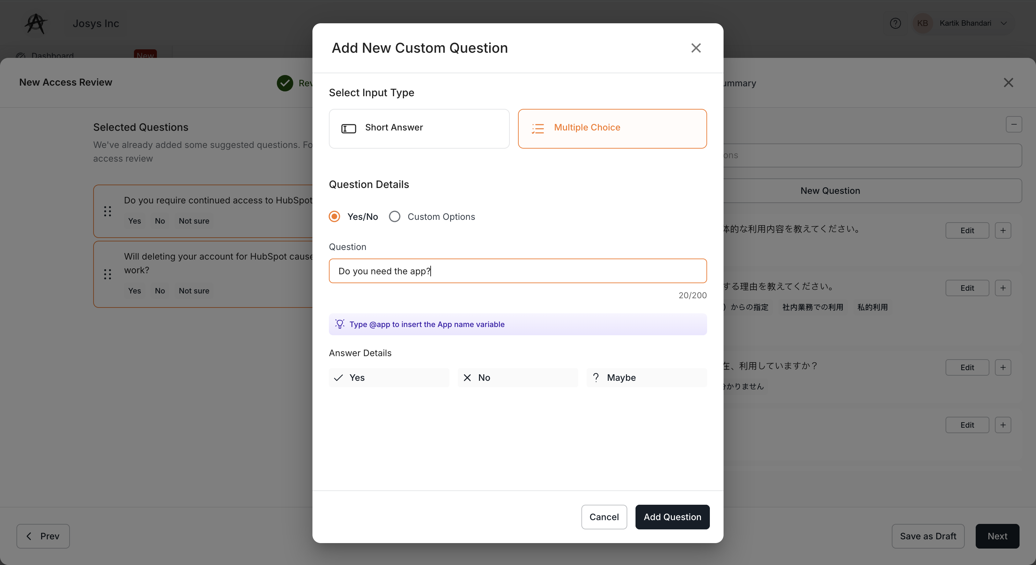This screenshot has height=565, width=1036.
Task: Click the Summary step label
Action: coord(740,83)
